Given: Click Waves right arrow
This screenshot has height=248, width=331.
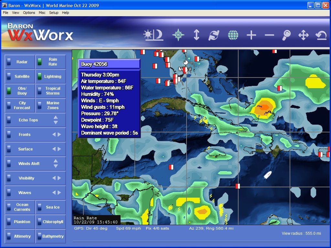Looking at the screenshot, I should [59, 193].
